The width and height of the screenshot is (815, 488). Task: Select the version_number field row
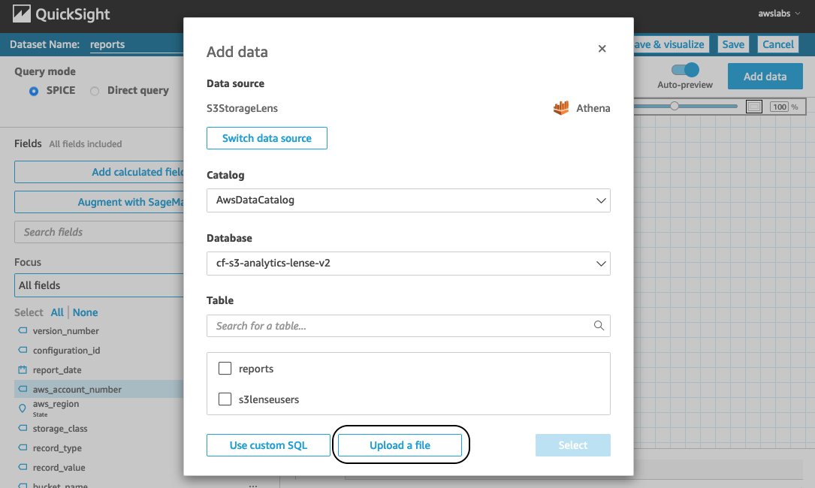point(98,331)
